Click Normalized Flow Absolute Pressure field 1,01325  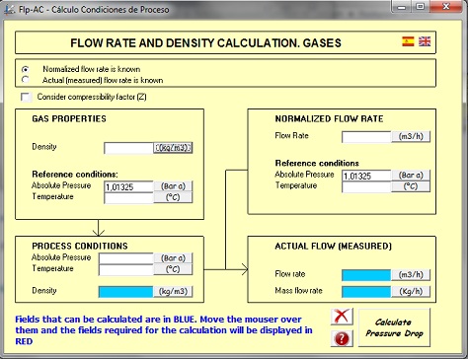(x=366, y=176)
